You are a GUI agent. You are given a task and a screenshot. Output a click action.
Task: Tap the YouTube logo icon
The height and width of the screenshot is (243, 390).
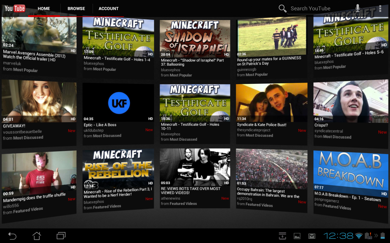tap(15, 8)
